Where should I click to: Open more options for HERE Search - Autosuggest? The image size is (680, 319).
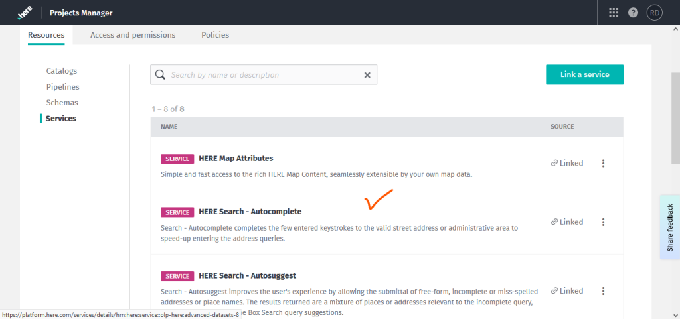coord(603,291)
